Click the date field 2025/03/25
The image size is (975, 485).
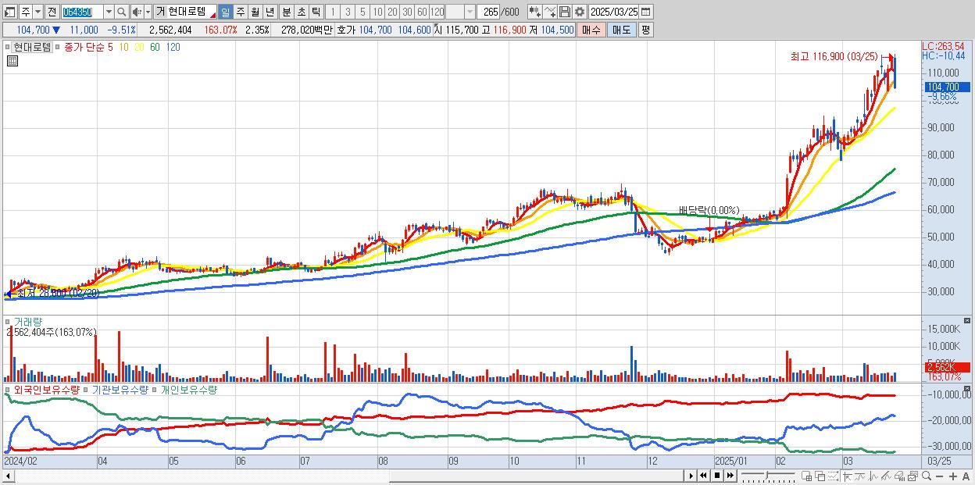click(613, 12)
